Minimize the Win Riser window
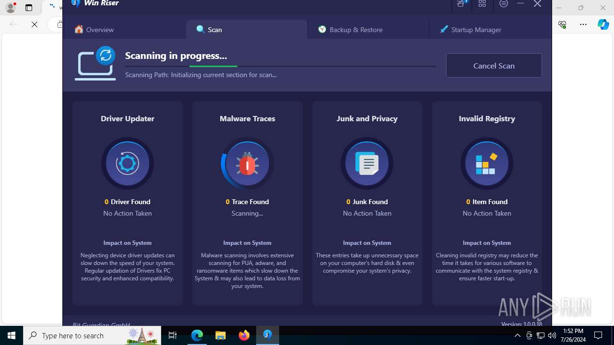Screen dimensions: 614x345 (x=520, y=4)
